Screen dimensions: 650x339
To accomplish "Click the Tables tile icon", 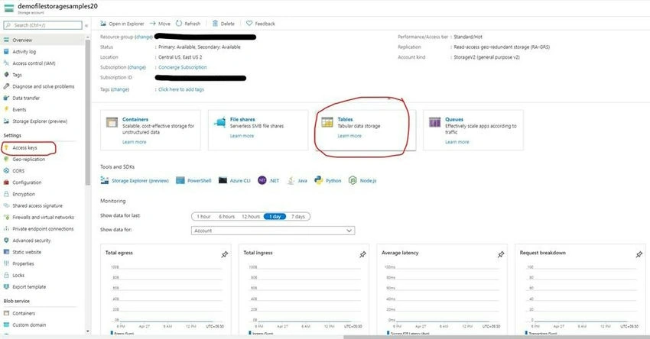I will [x=327, y=122].
